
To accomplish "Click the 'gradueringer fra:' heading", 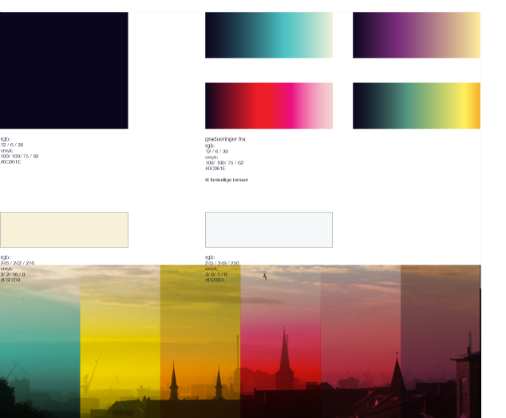I will (x=226, y=139).
